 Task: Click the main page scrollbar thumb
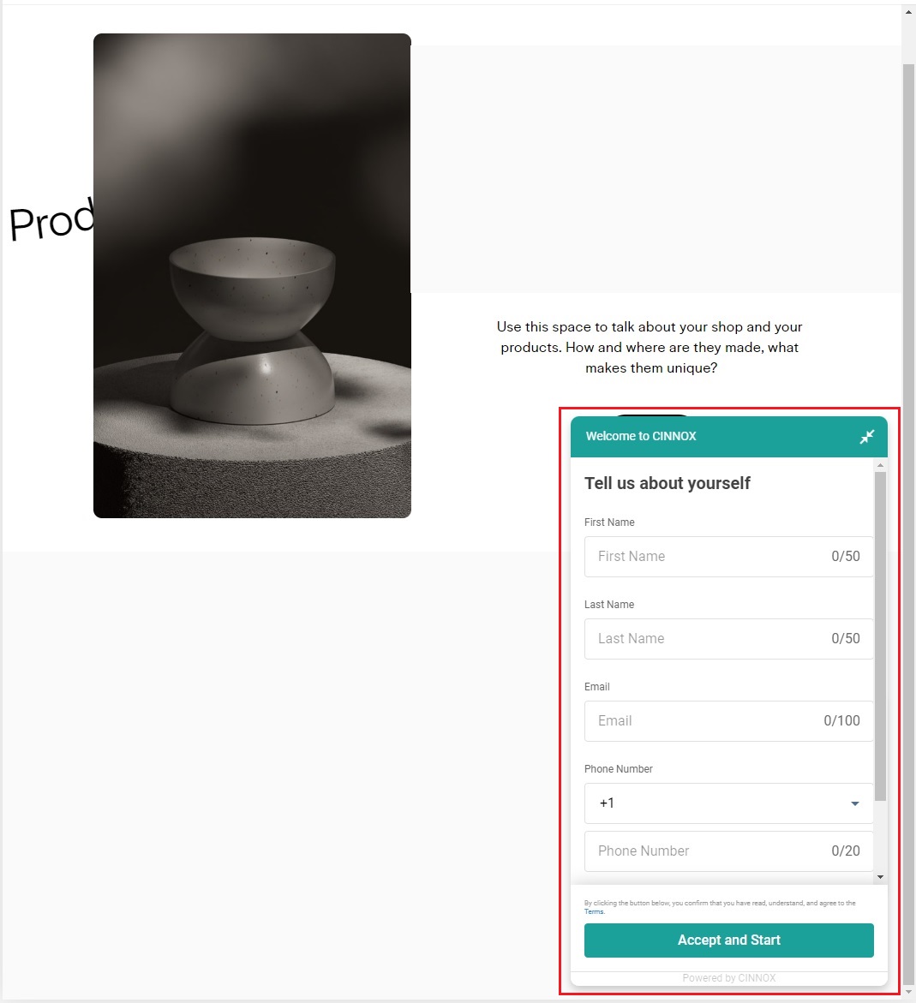[x=908, y=524]
